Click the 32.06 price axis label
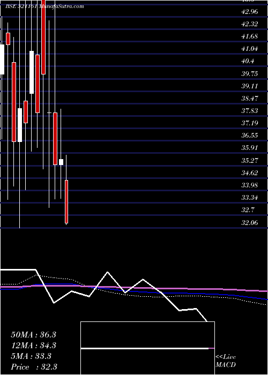 tap(250, 223)
